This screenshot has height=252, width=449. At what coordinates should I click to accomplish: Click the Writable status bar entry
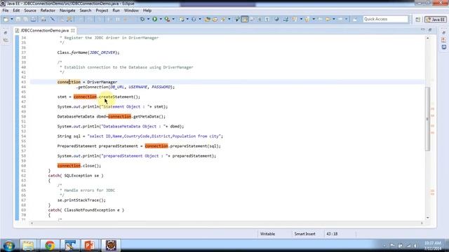267,234
